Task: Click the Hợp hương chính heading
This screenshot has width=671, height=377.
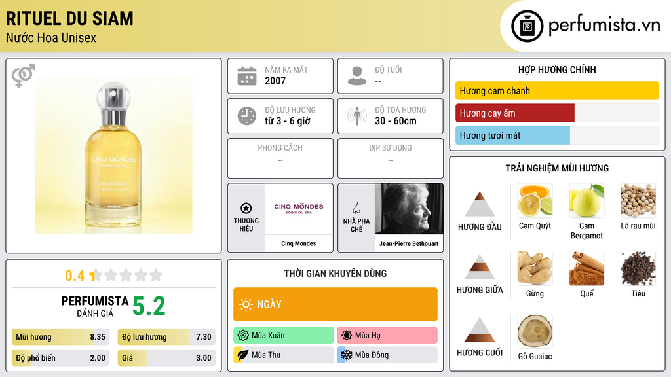Action: (x=557, y=69)
